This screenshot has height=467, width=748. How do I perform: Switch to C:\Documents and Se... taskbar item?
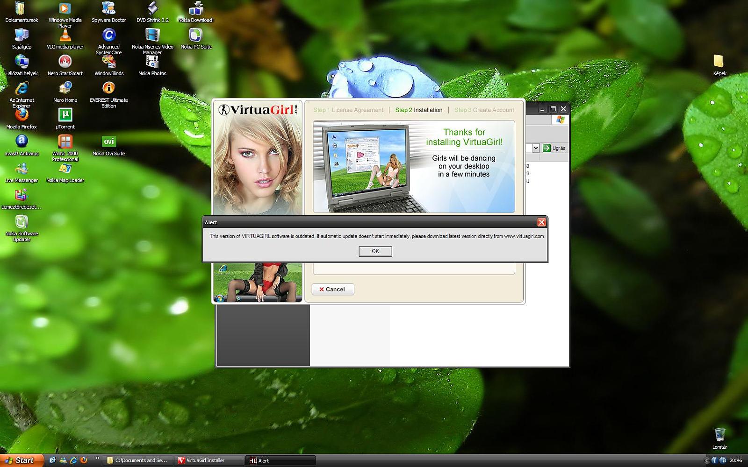(138, 460)
